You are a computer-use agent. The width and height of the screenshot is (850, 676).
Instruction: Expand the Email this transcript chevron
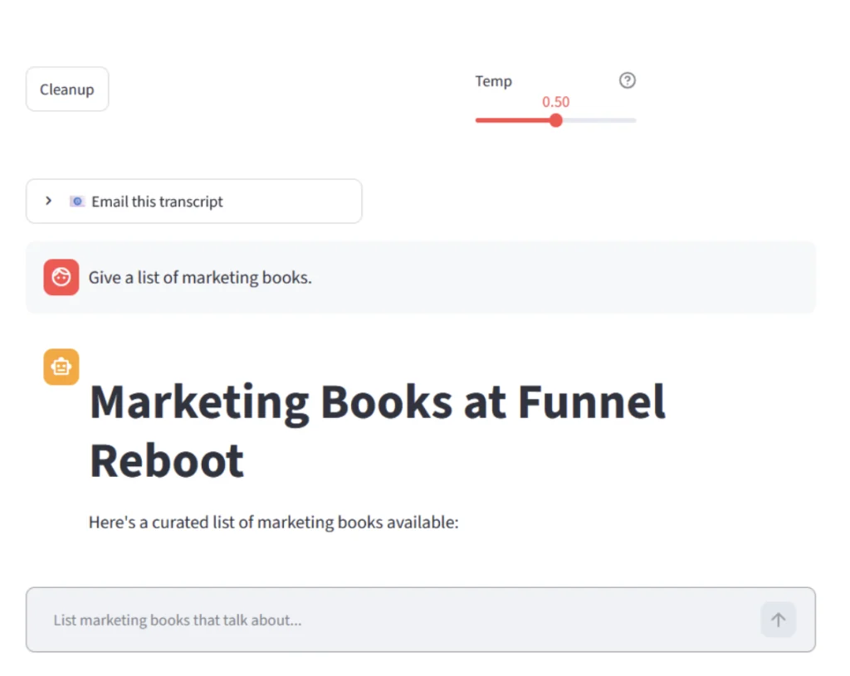[48, 201]
